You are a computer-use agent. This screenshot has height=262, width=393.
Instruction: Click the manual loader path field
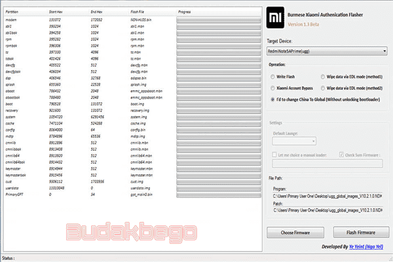327,164
